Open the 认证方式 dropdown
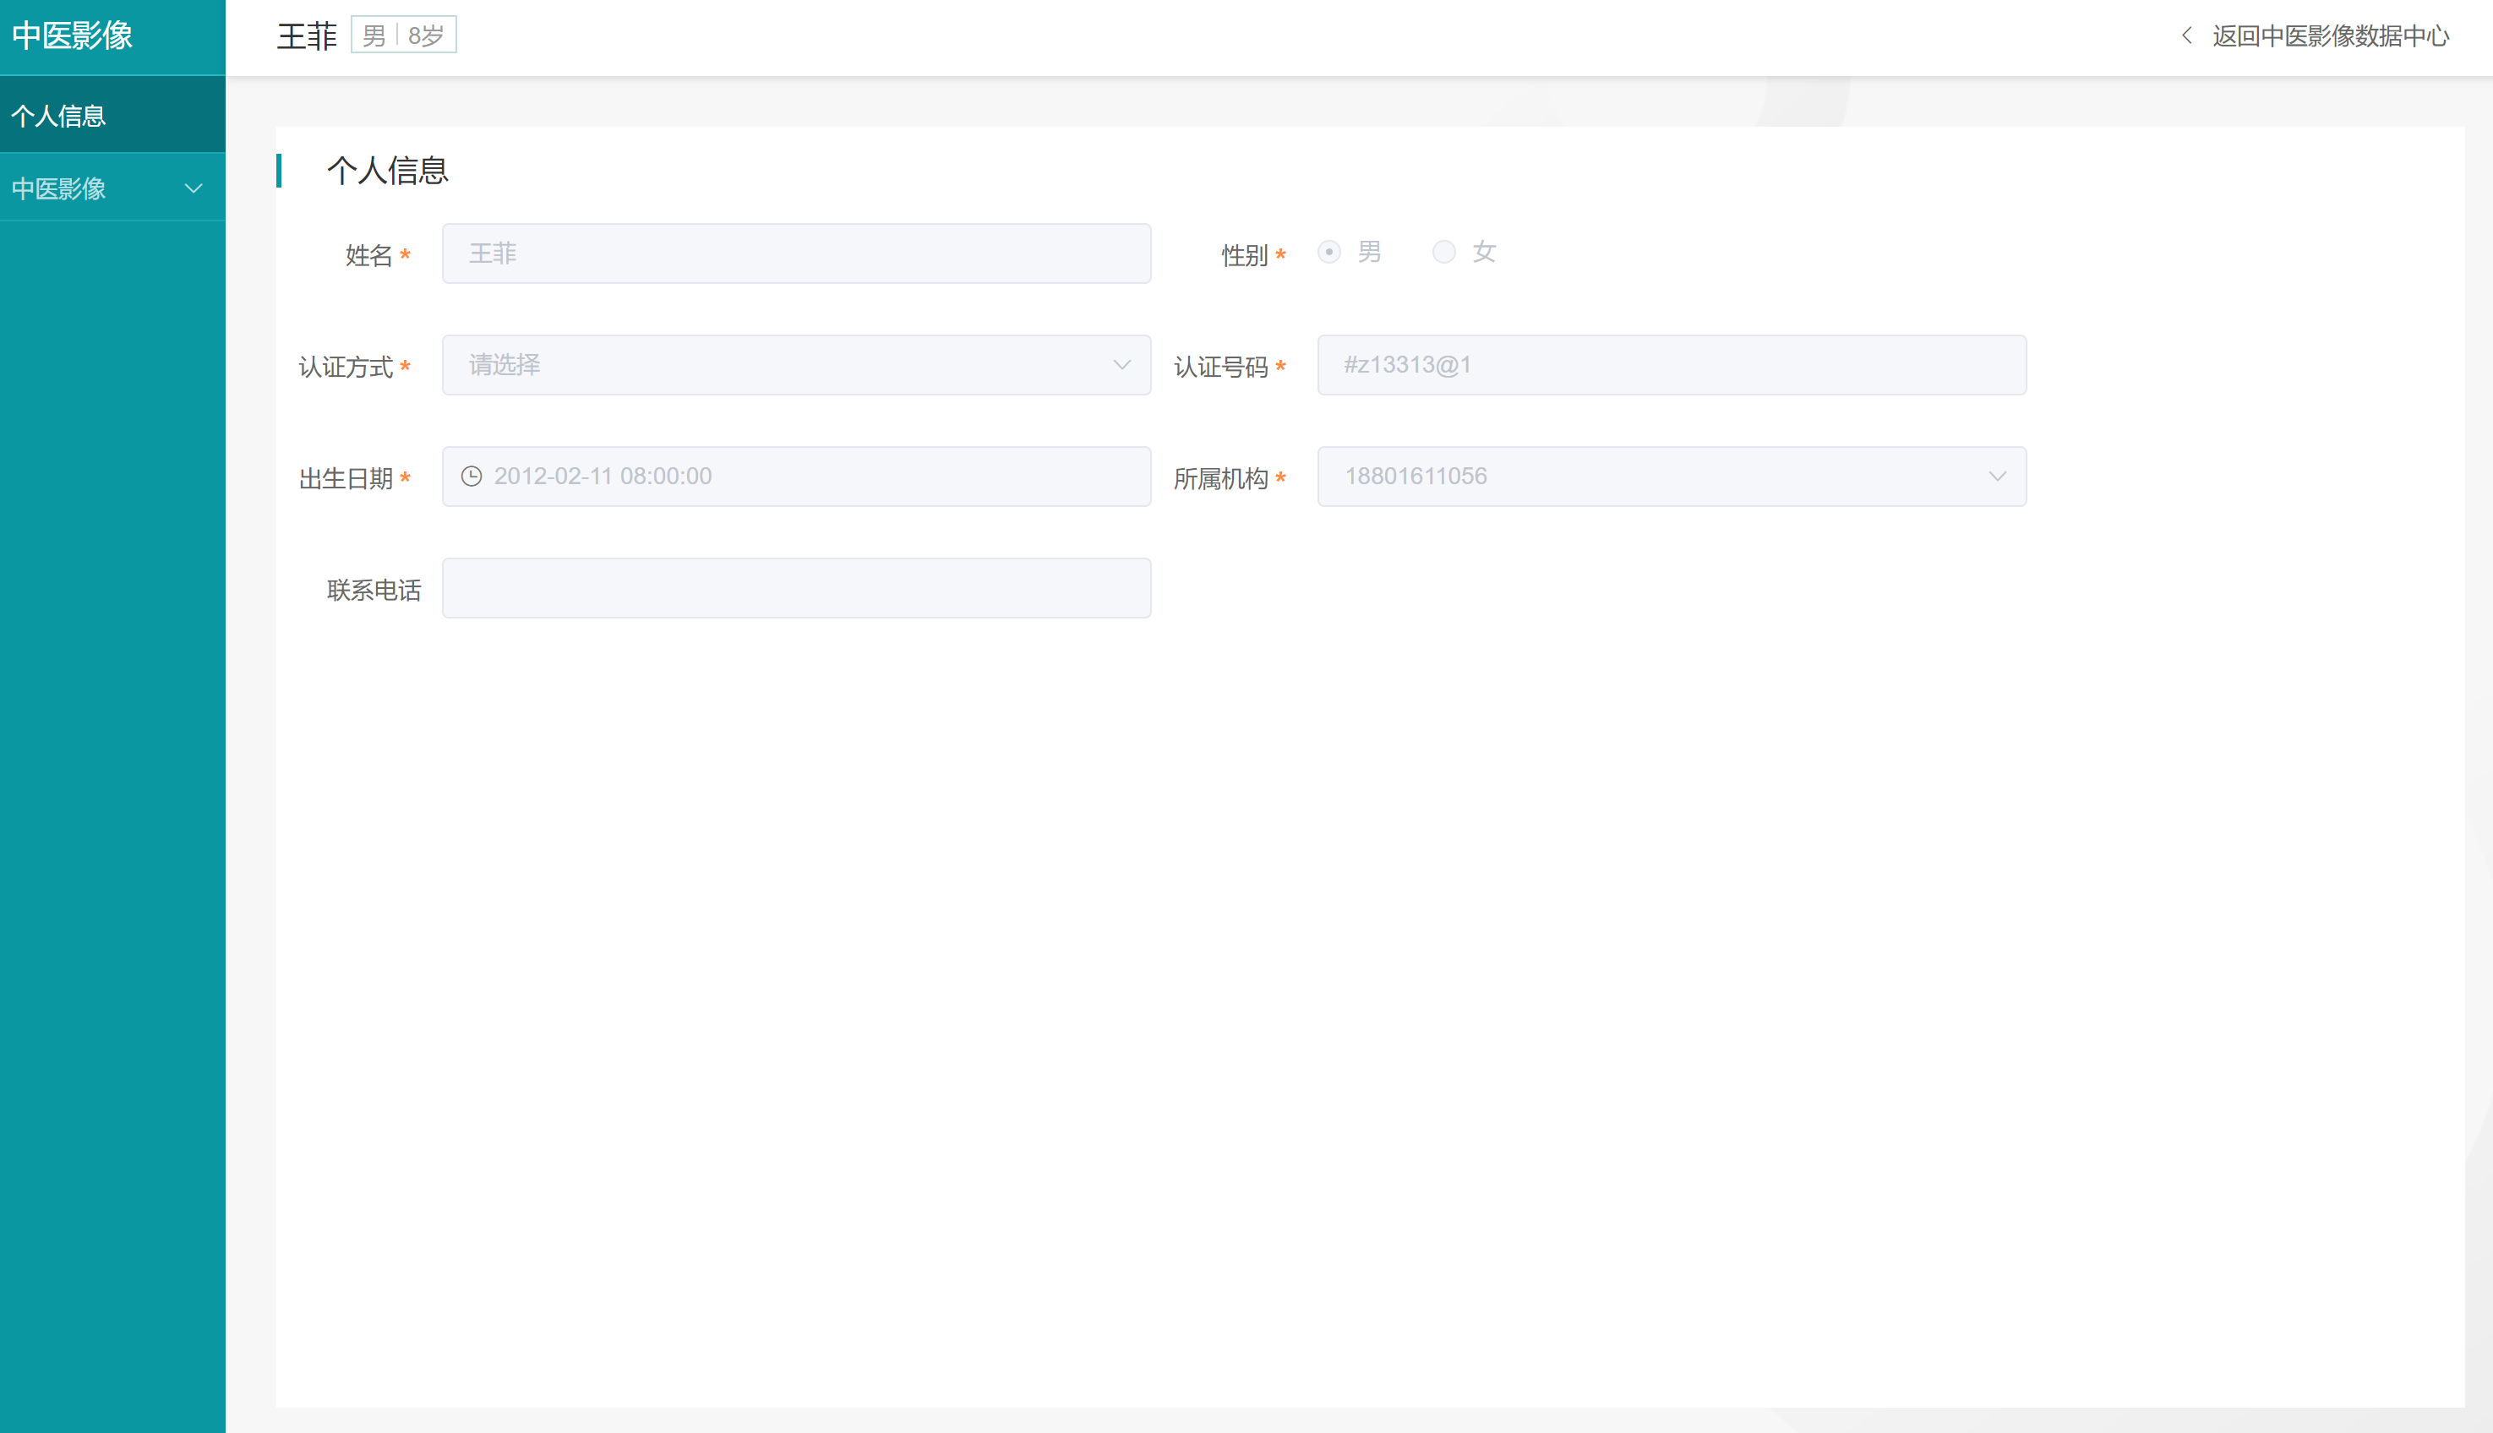Image resolution: width=2493 pixels, height=1433 pixels. coord(795,365)
